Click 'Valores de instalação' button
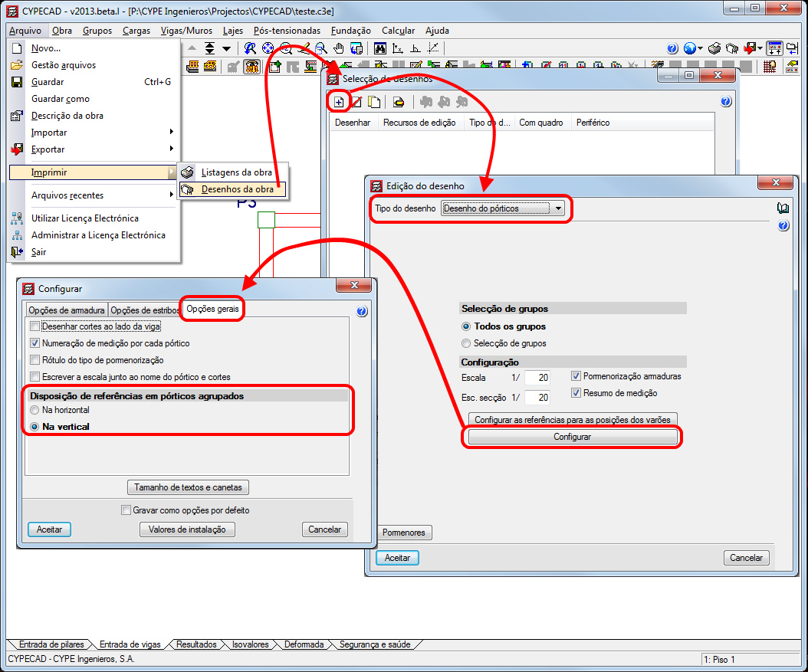 [x=187, y=529]
